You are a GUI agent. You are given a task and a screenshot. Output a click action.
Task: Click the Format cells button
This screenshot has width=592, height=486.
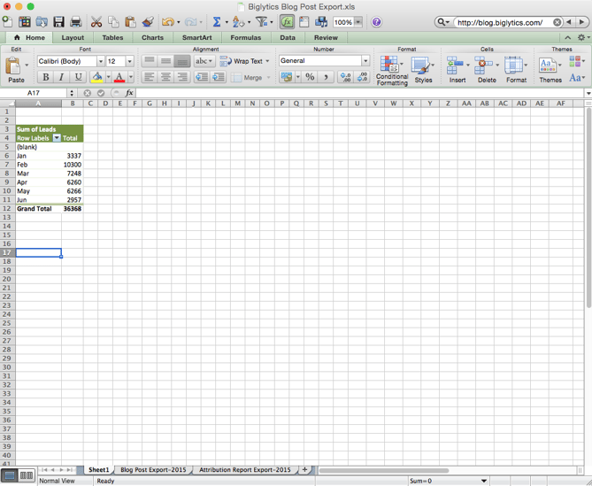[516, 69]
